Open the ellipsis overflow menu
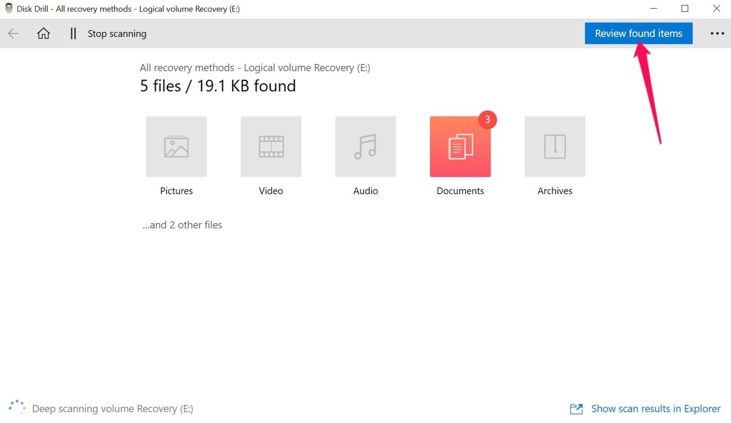The image size is (731, 423). (x=718, y=33)
